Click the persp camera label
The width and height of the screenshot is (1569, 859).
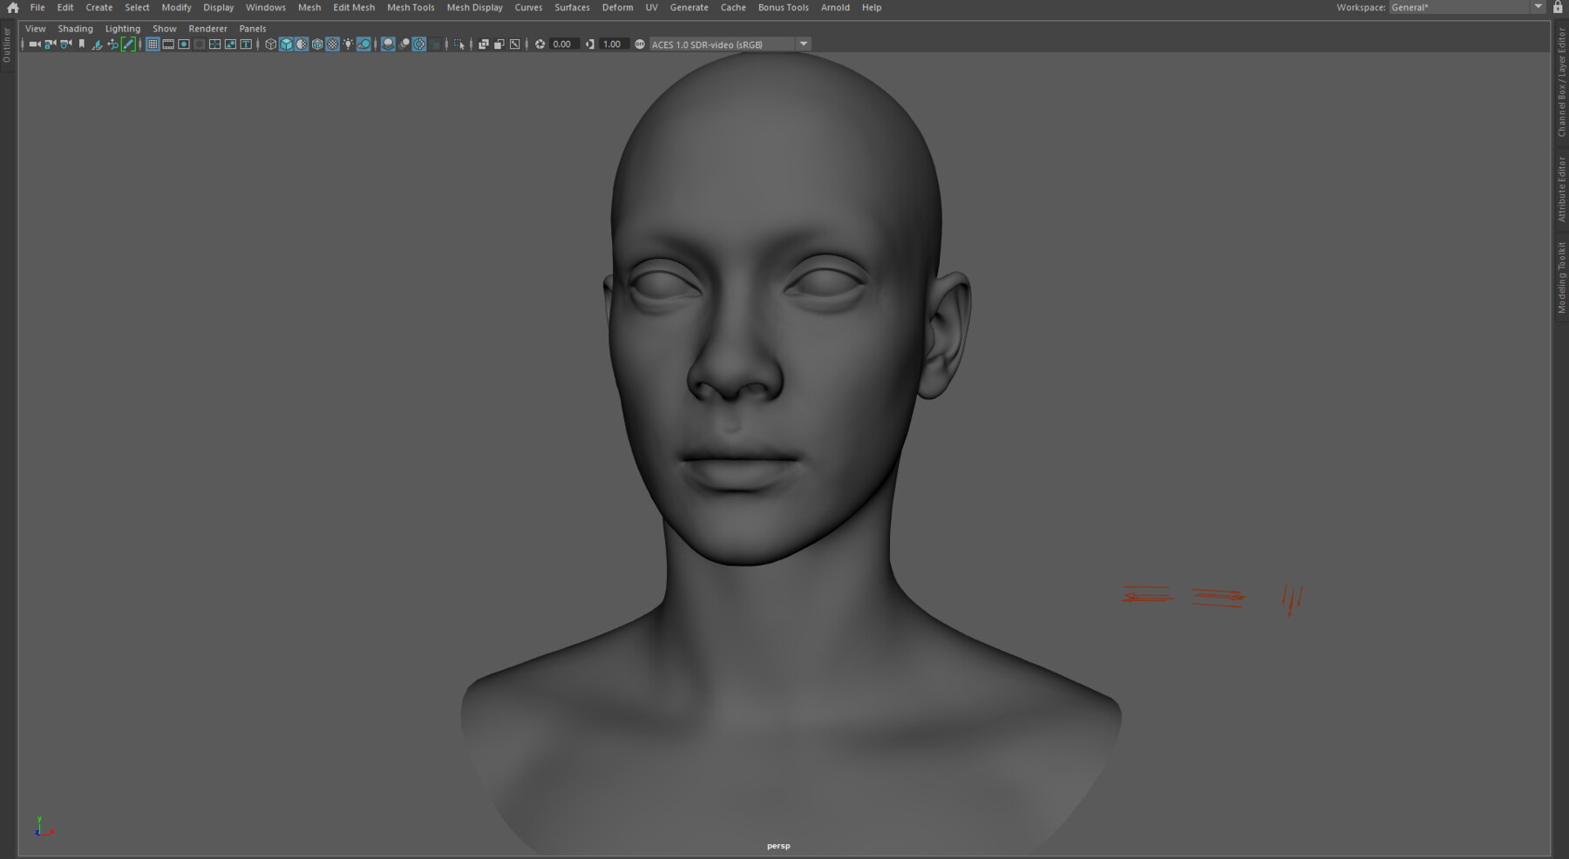pos(778,846)
